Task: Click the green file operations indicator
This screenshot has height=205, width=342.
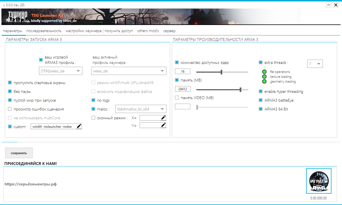Action: [x=264, y=72]
